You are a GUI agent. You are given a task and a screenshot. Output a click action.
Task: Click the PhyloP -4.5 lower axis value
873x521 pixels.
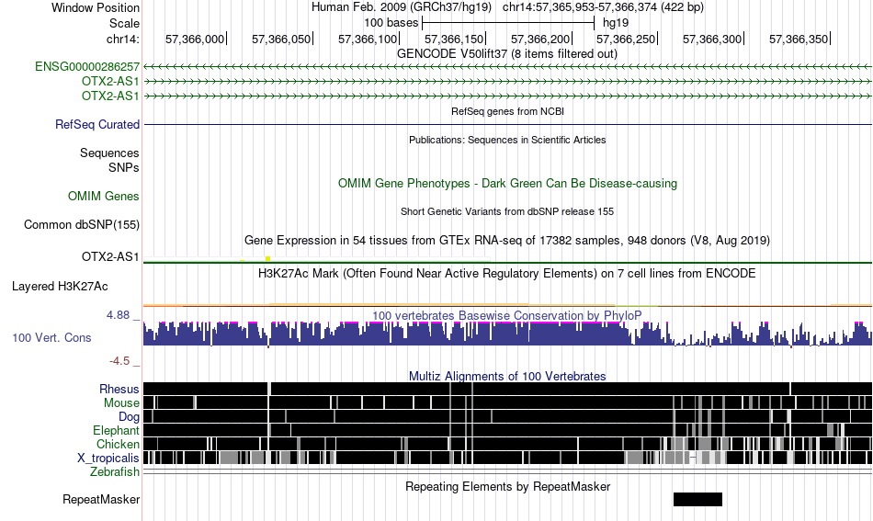coord(119,361)
